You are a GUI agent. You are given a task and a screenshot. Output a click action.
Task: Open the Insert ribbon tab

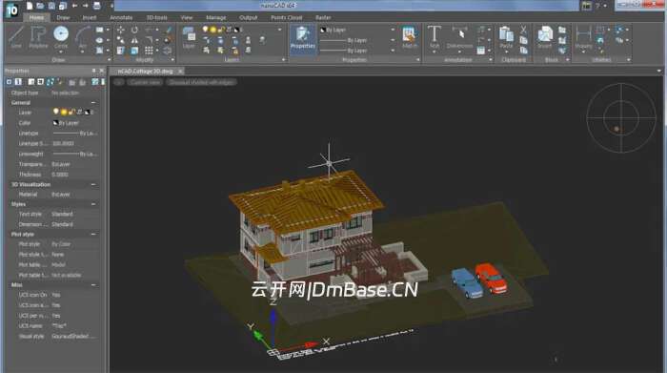(90, 17)
